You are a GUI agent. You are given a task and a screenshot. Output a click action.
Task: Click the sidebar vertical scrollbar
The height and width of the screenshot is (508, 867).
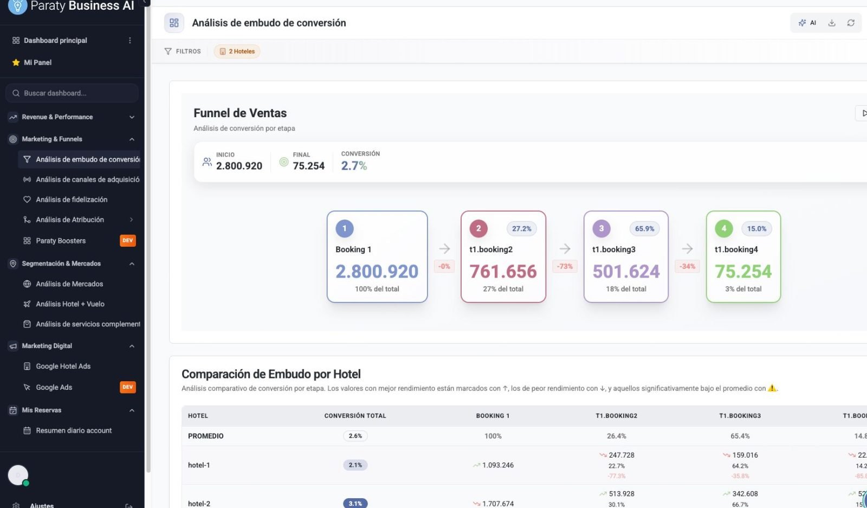click(148, 239)
